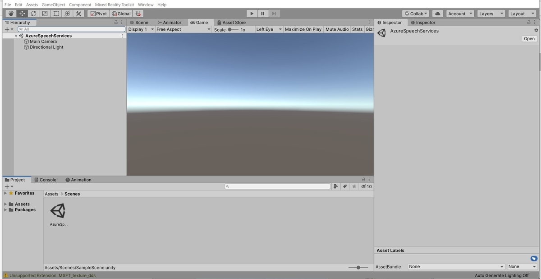Image resolution: width=541 pixels, height=279 pixels.
Task: Toggle the Inspector panel lock
Action: pyautogui.click(x=529, y=22)
